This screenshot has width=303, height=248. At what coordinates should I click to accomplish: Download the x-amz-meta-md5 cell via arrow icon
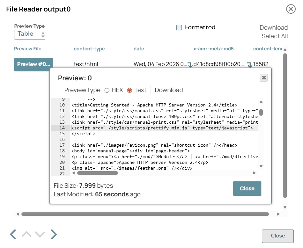pyautogui.click(x=250, y=64)
